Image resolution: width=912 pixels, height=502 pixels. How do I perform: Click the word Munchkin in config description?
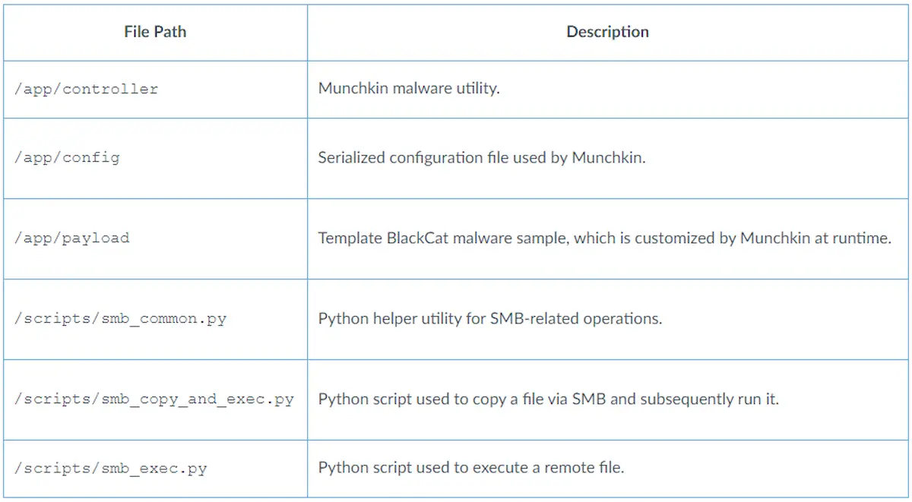tap(608, 159)
